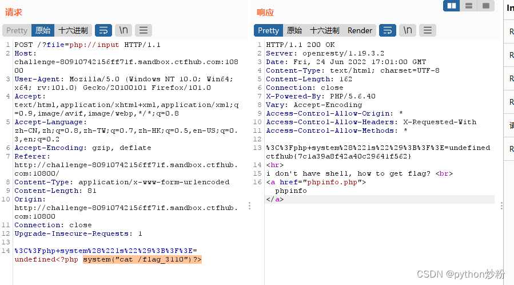Switch request view to 十六进制 tab
Viewport: 514px width, 285px height.
click(73, 30)
